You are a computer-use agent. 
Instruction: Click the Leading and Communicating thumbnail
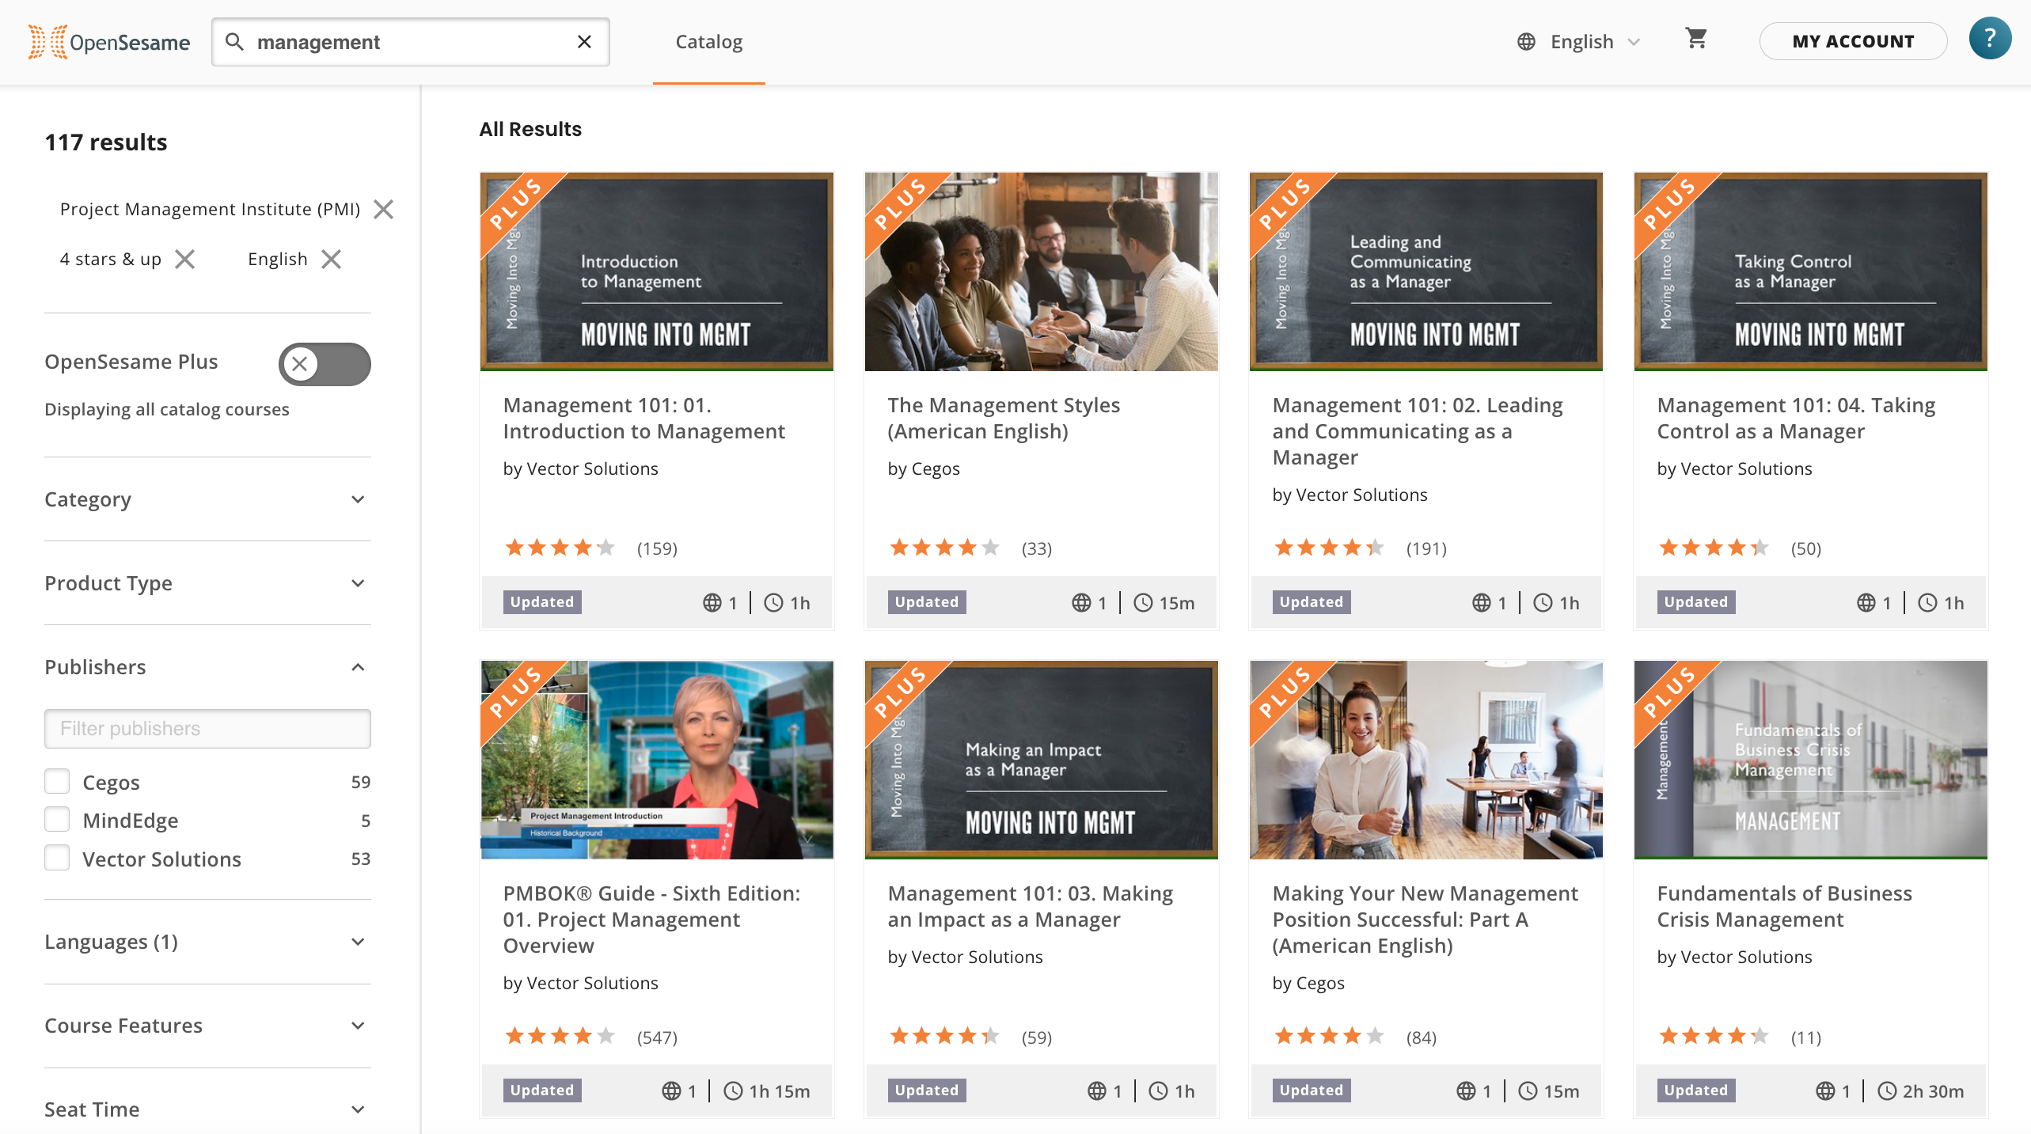[1425, 271]
